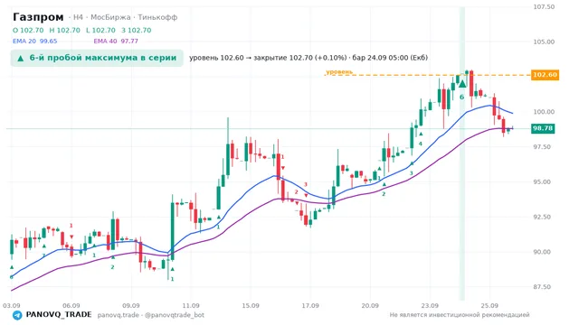Image resolution: width=579 pixels, height=325 pixels.
Task: Click the 105.00 price axis label
Action: [x=544, y=42]
